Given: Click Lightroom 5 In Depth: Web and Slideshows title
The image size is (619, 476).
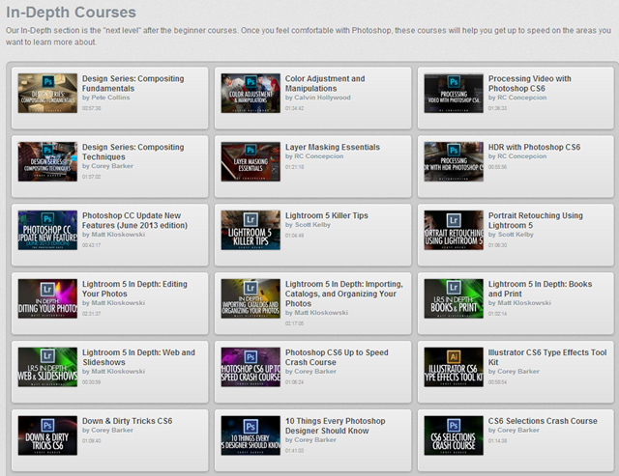Looking at the screenshot, I should pos(138,358).
